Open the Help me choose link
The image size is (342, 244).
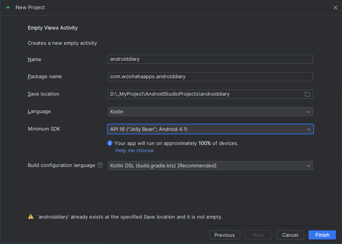click(135, 151)
